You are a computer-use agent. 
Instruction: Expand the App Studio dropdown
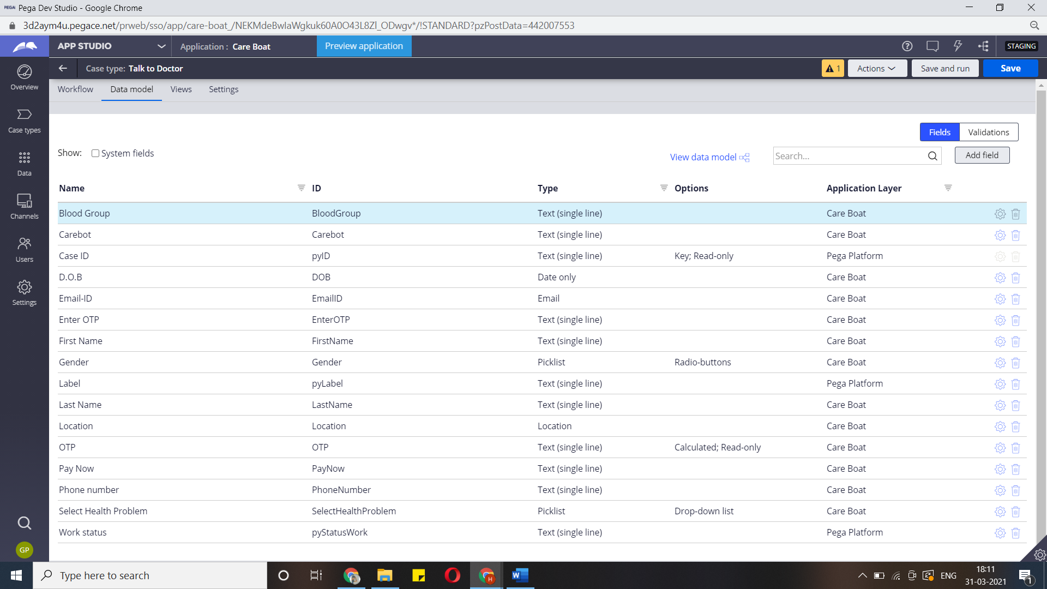[x=161, y=46]
